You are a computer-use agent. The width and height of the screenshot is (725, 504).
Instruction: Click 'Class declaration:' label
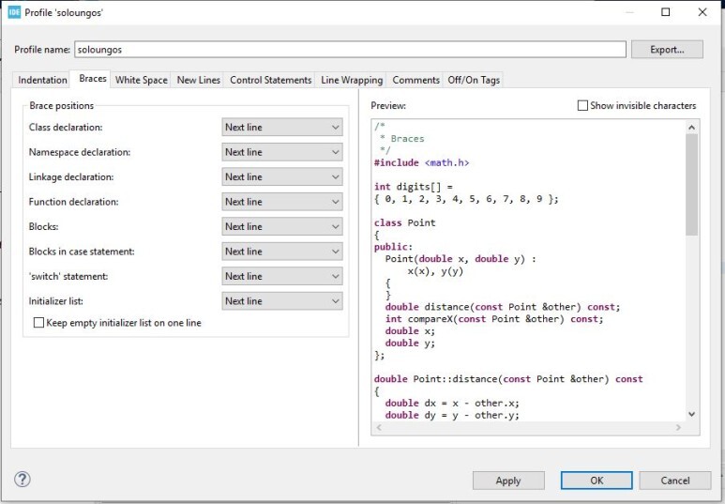(66, 128)
